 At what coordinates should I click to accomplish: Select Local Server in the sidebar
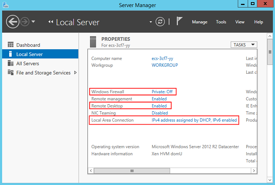[40, 54]
